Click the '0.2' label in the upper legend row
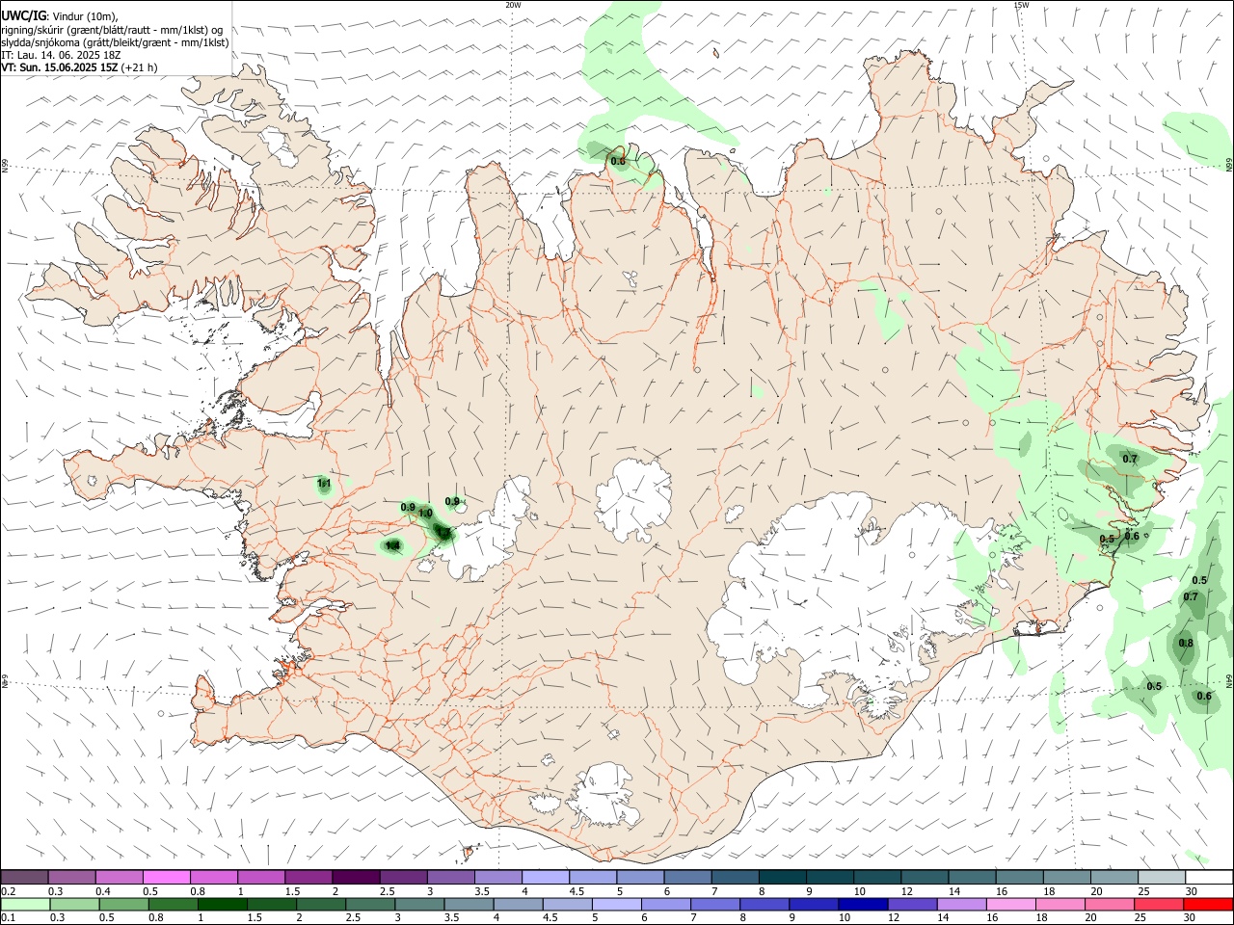 pos(9,891)
